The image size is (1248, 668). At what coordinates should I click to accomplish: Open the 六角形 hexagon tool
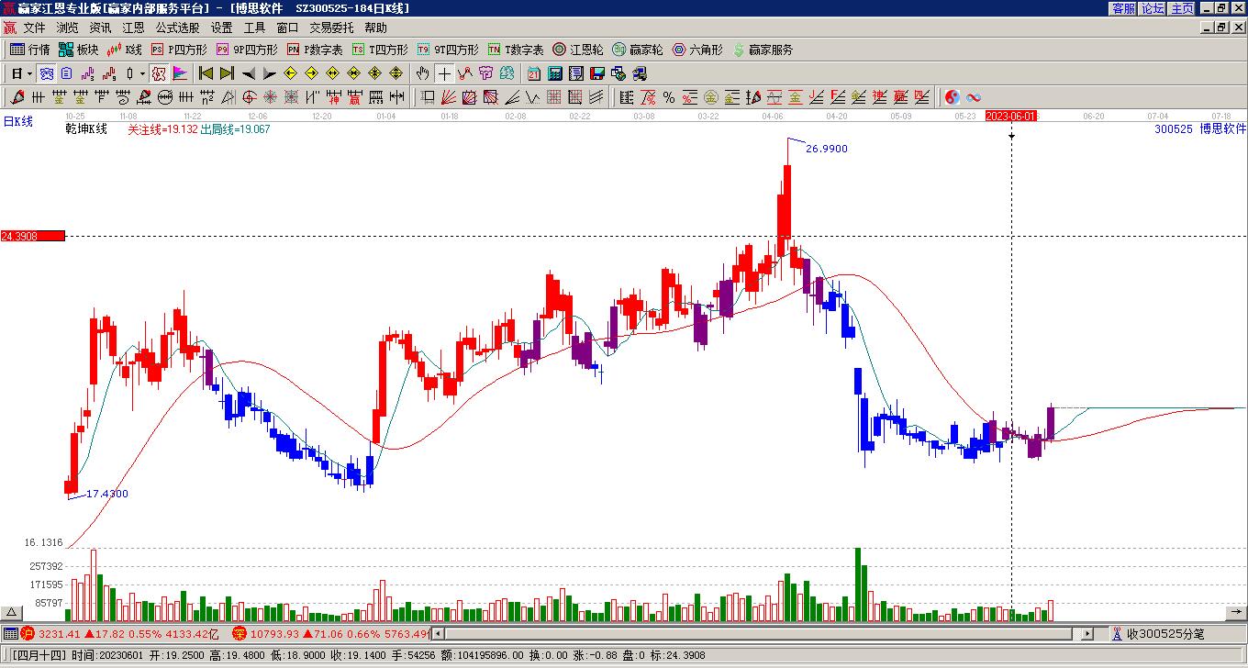(697, 50)
